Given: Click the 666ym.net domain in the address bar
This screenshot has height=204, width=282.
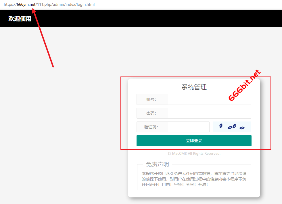Looking at the screenshot, I should 26,5.
